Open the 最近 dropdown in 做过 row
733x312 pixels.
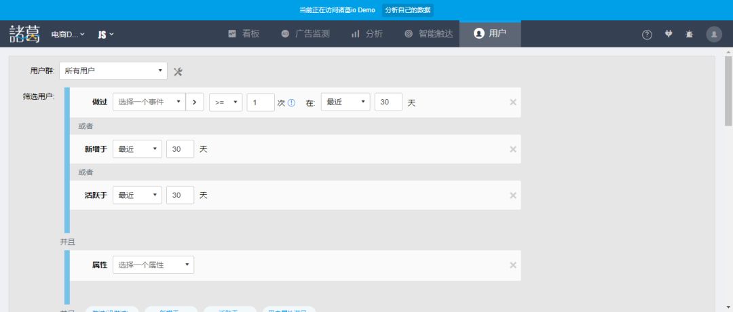[345, 102]
